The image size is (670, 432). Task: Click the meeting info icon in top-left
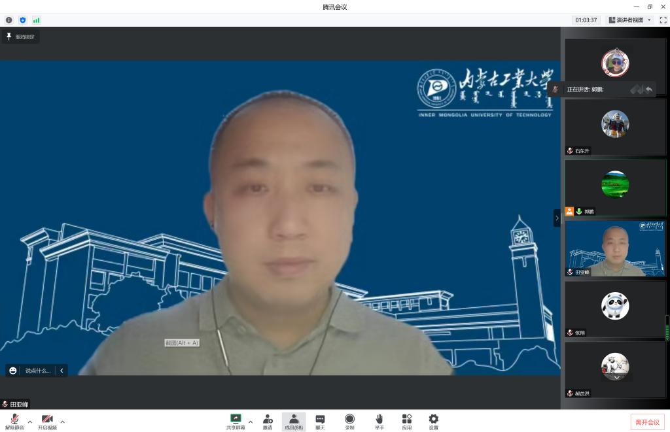(x=9, y=20)
